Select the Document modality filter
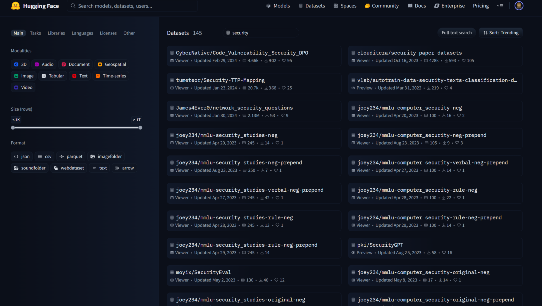The image size is (542, 306). pyautogui.click(x=76, y=64)
